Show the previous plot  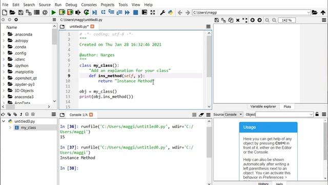tap(253, 20)
